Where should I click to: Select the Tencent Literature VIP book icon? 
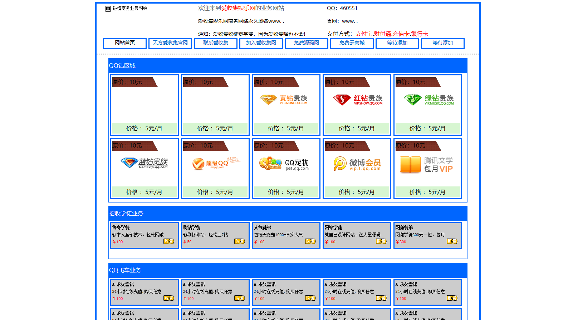pyautogui.click(x=410, y=164)
